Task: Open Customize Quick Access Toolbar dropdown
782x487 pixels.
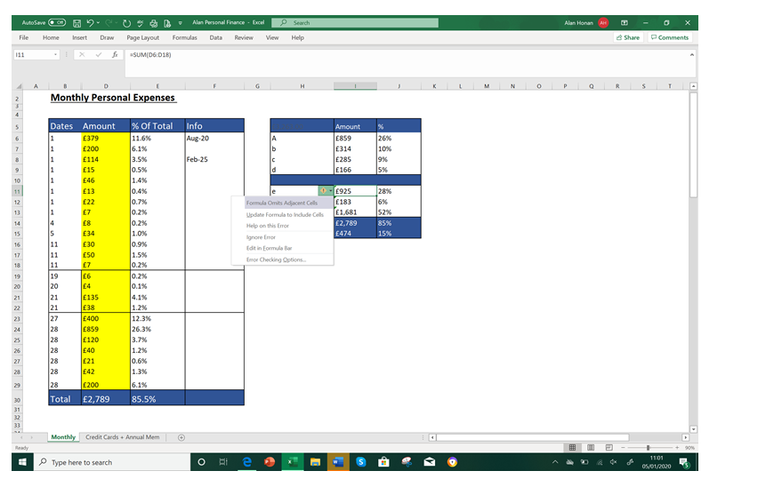Action: coord(180,23)
